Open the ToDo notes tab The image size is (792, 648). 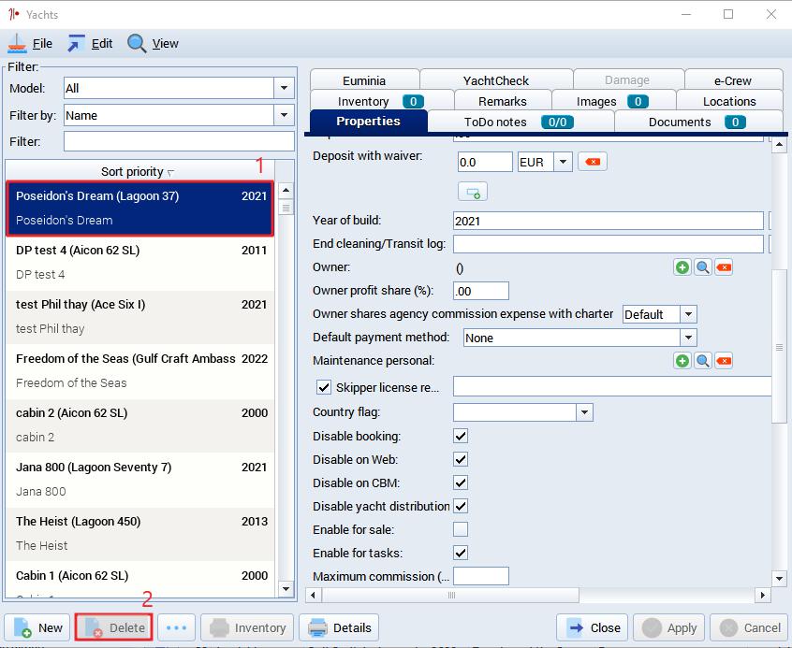521,122
